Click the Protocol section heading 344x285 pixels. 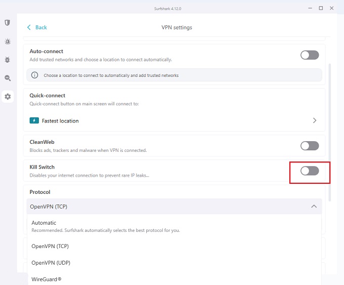coord(40,192)
